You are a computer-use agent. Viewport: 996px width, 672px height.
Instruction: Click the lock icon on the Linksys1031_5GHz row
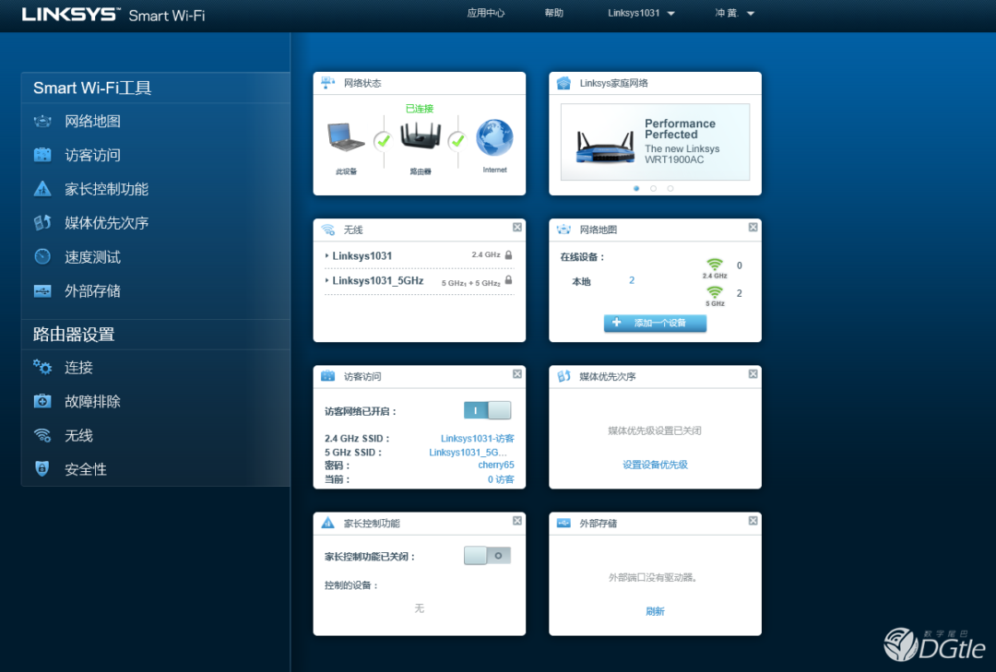click(509, 280)
